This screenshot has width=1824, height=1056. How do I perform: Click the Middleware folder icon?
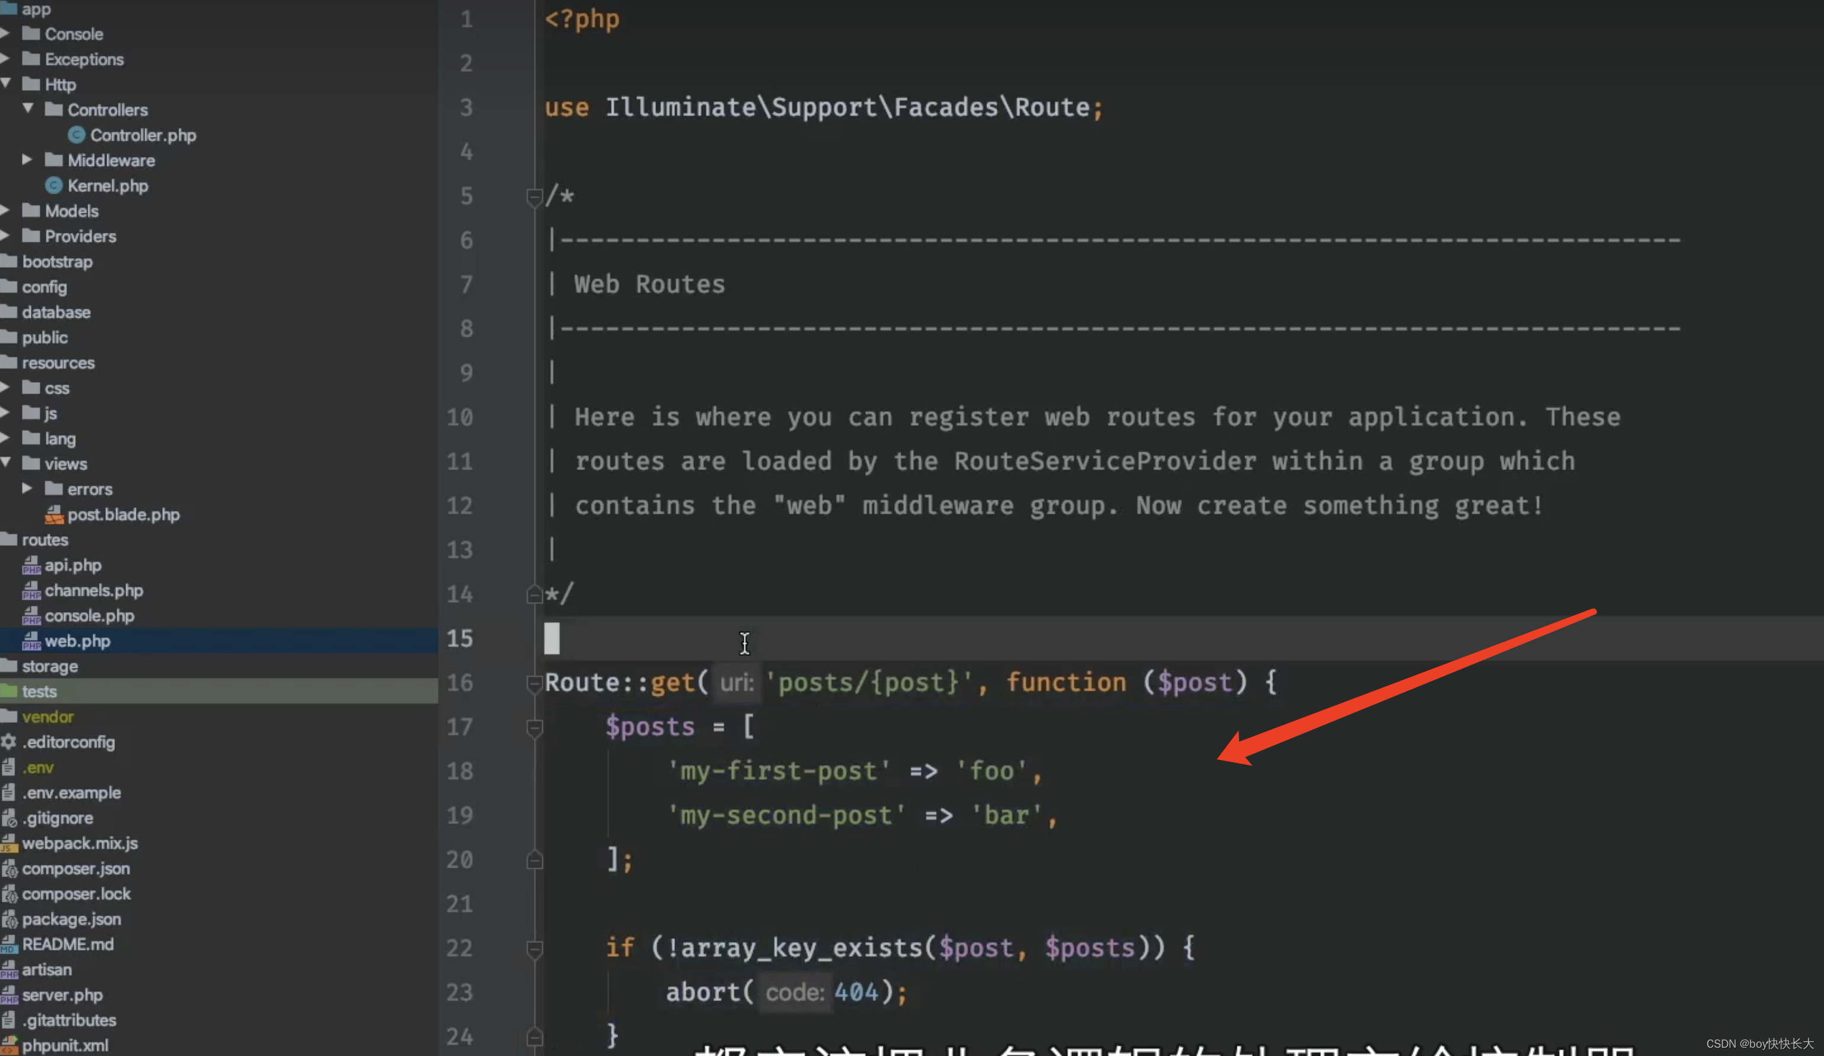[53, 159]
